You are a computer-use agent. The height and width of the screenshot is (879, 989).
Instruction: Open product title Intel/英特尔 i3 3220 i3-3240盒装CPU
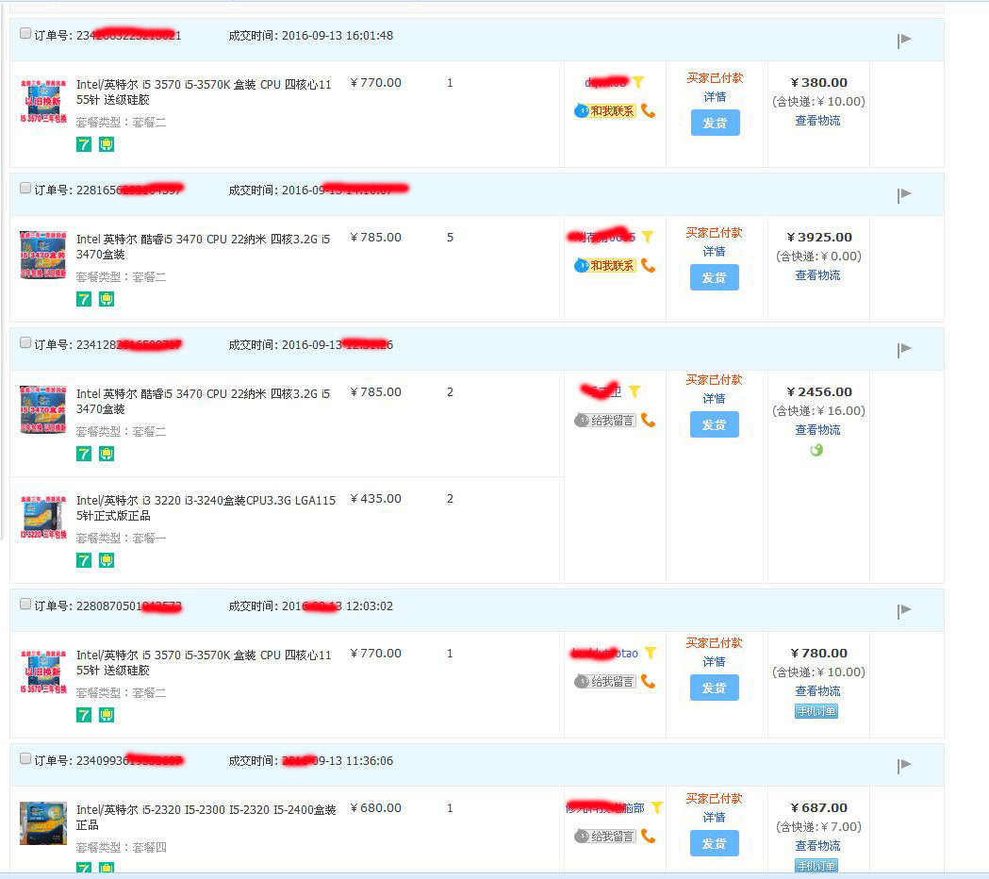click(x=206, y=508)
